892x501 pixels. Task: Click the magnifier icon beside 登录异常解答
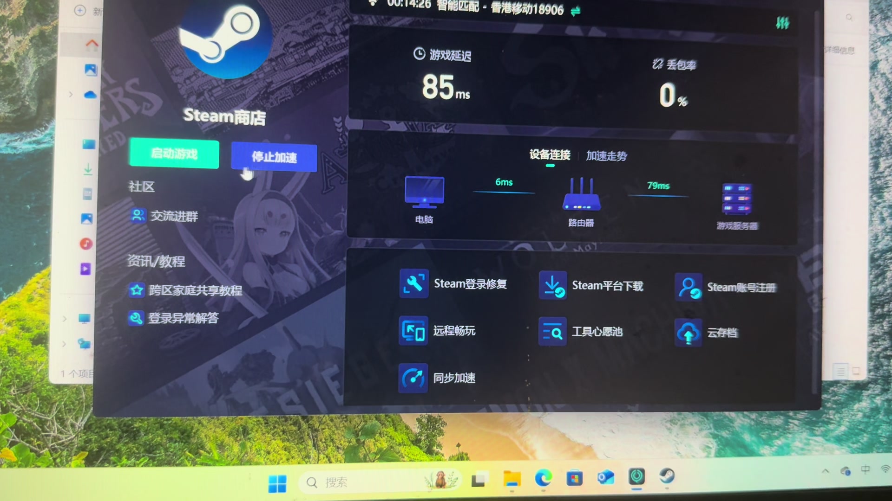[136, 318]
